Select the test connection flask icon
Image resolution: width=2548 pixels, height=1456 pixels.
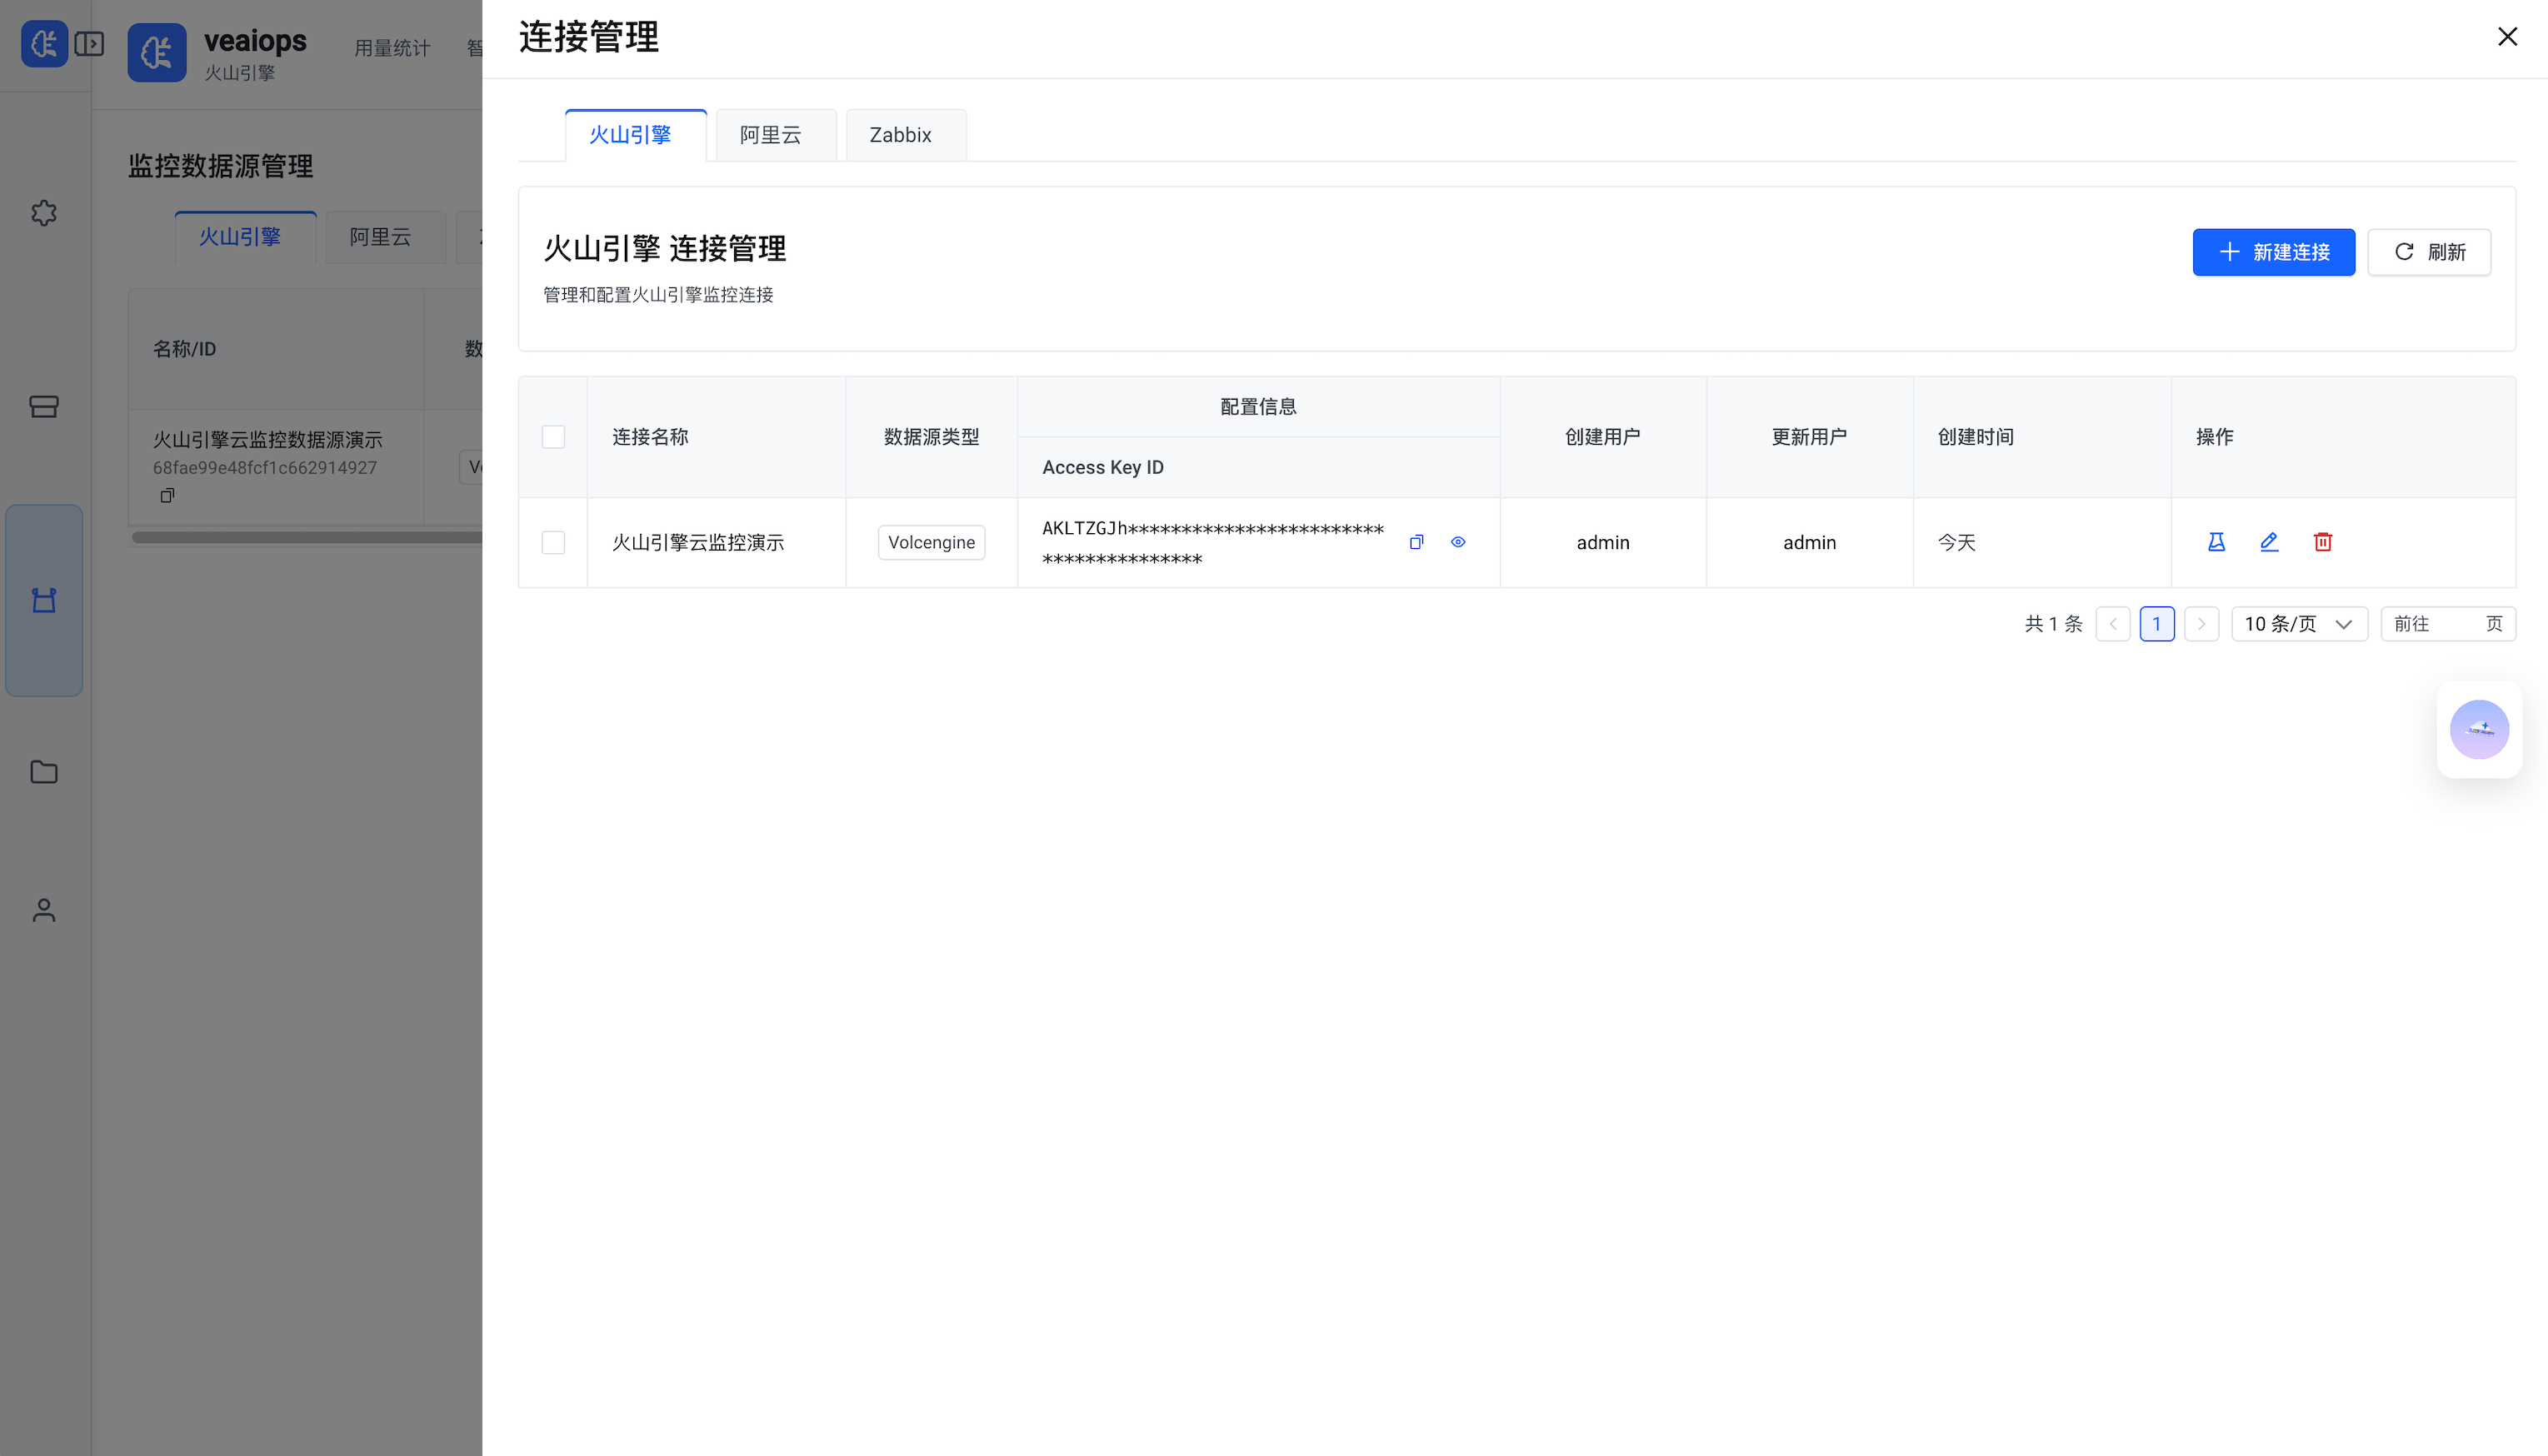(2216, 541)
